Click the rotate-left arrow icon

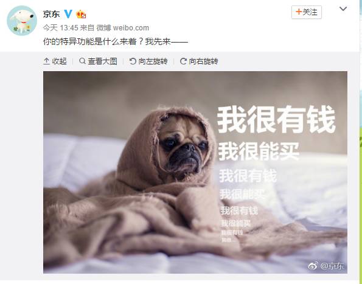pos(133,61)
